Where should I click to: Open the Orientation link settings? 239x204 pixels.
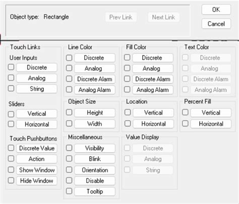tap(95, 170)
